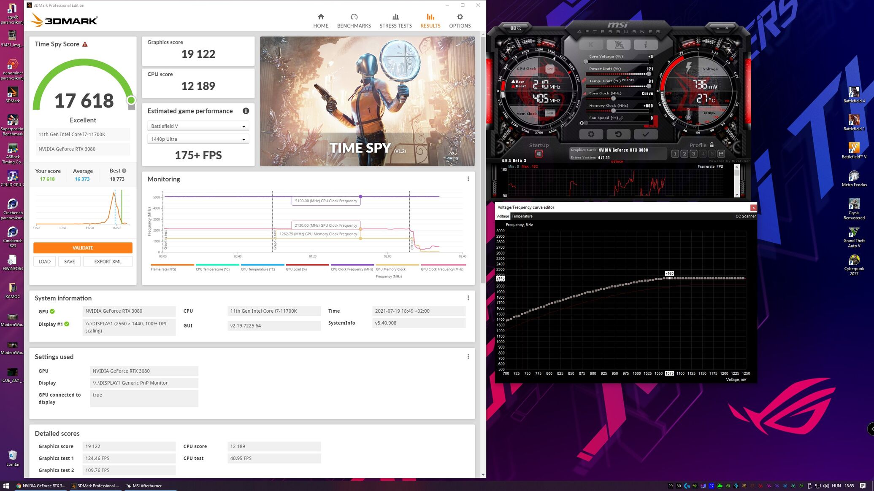874x491 pixels.
Task: Toggle CPU Clock Frequency (MHz) legend
Action: (352, 267)
